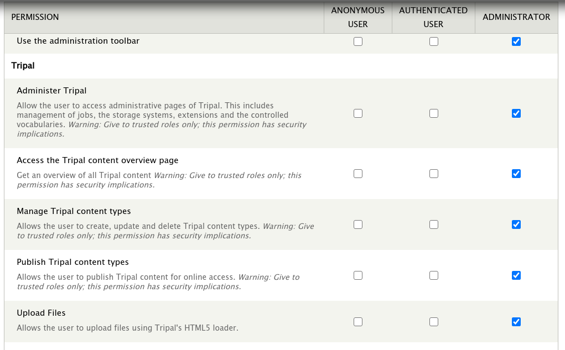The height and width of the screenshot is (350, 565).
Task: Click the AUTHENTICATED USER column header
Action: 433,17
